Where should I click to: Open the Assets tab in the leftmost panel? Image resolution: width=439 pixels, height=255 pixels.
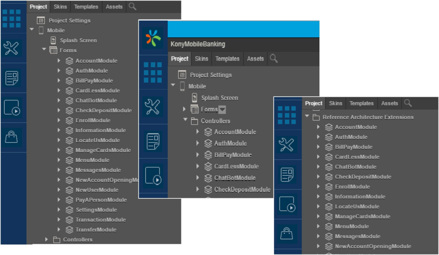114,7
